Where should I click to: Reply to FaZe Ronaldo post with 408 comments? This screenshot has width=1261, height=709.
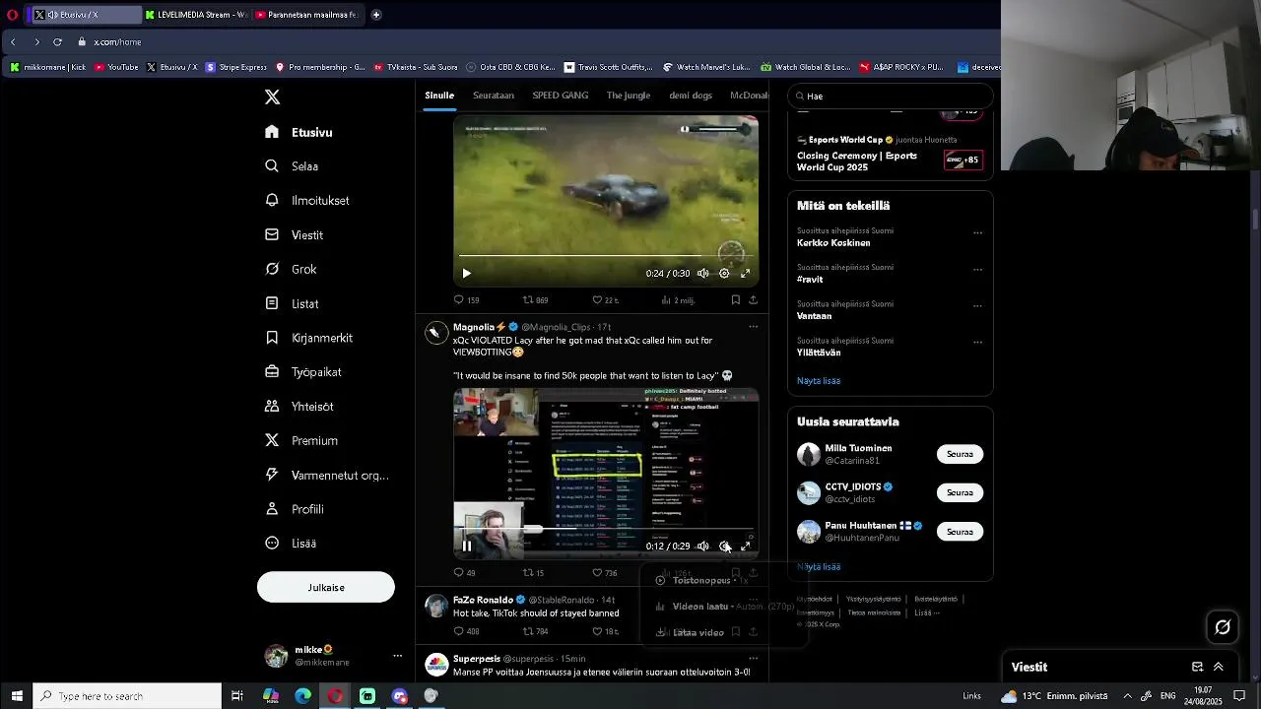click(466, 632)
